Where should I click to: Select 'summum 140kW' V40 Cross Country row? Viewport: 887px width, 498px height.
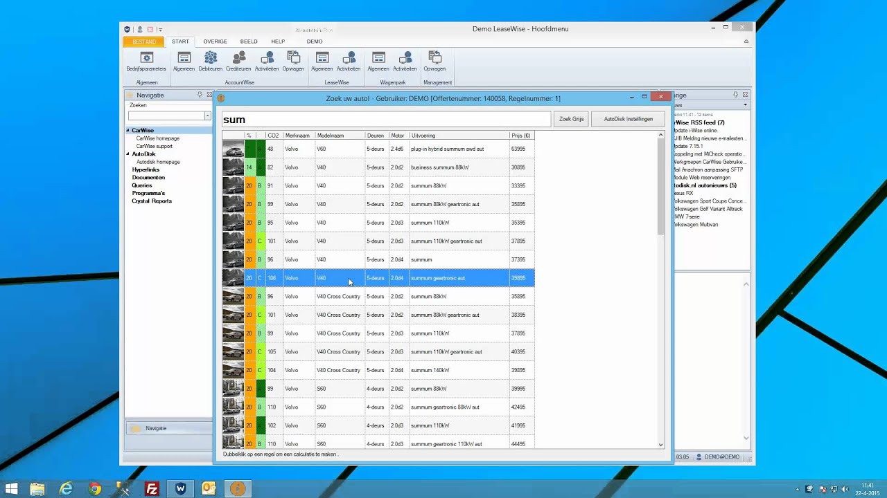point(378,370)
